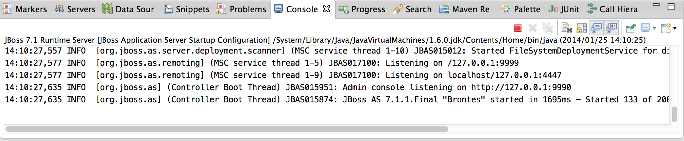Viewport: 684px width, 141px height.
Task: Terminate the running JBoss server
Action: tap(518, 28)
